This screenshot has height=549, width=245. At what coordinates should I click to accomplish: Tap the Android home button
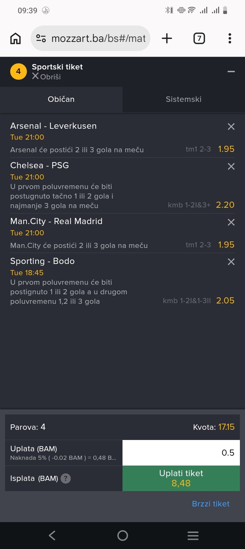coord(122,535)
